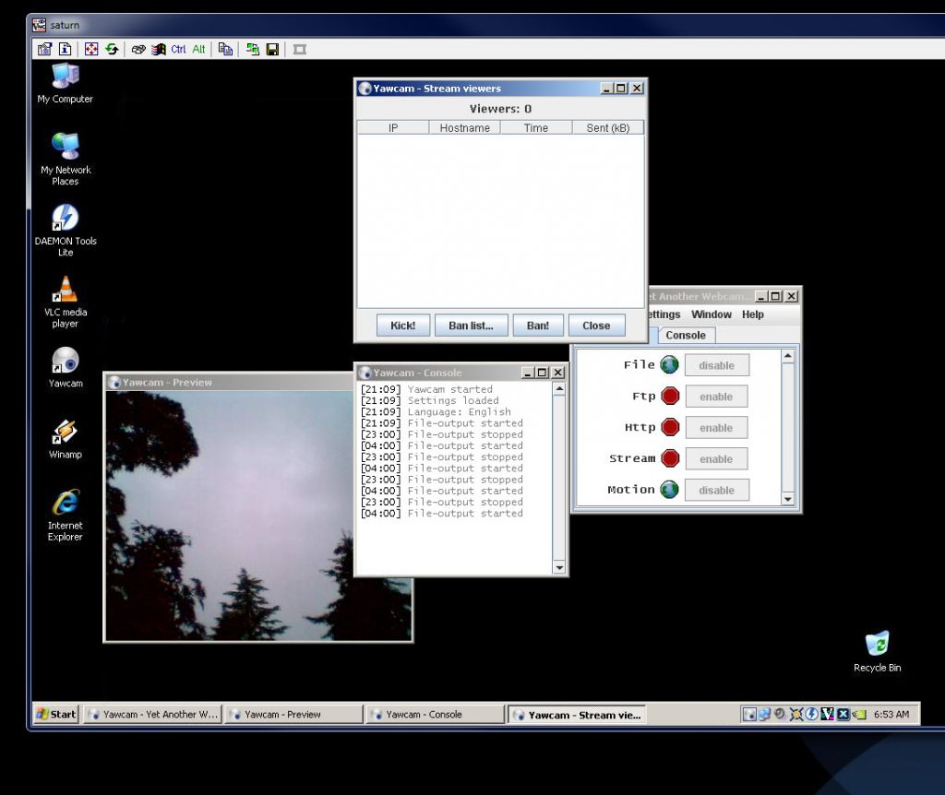Image resolution: width=945 pixels, height=795 pixels.
Task: Click the Yawcam Console window scroll-down arrow
Action: tap(559, 567)
